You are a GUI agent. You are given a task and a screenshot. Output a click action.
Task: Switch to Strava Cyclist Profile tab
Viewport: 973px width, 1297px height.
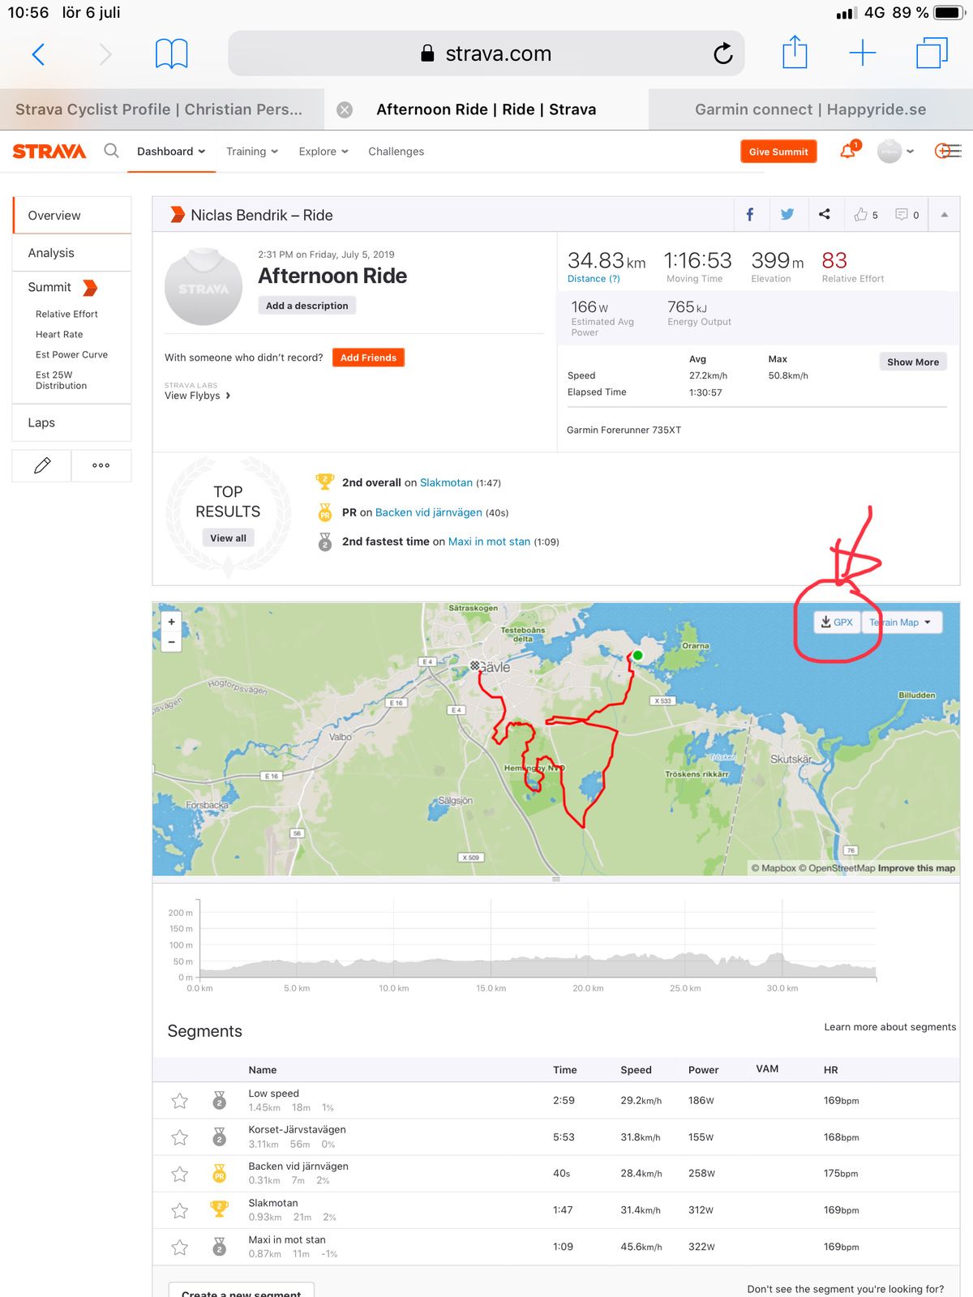click(x=159, y=109)
